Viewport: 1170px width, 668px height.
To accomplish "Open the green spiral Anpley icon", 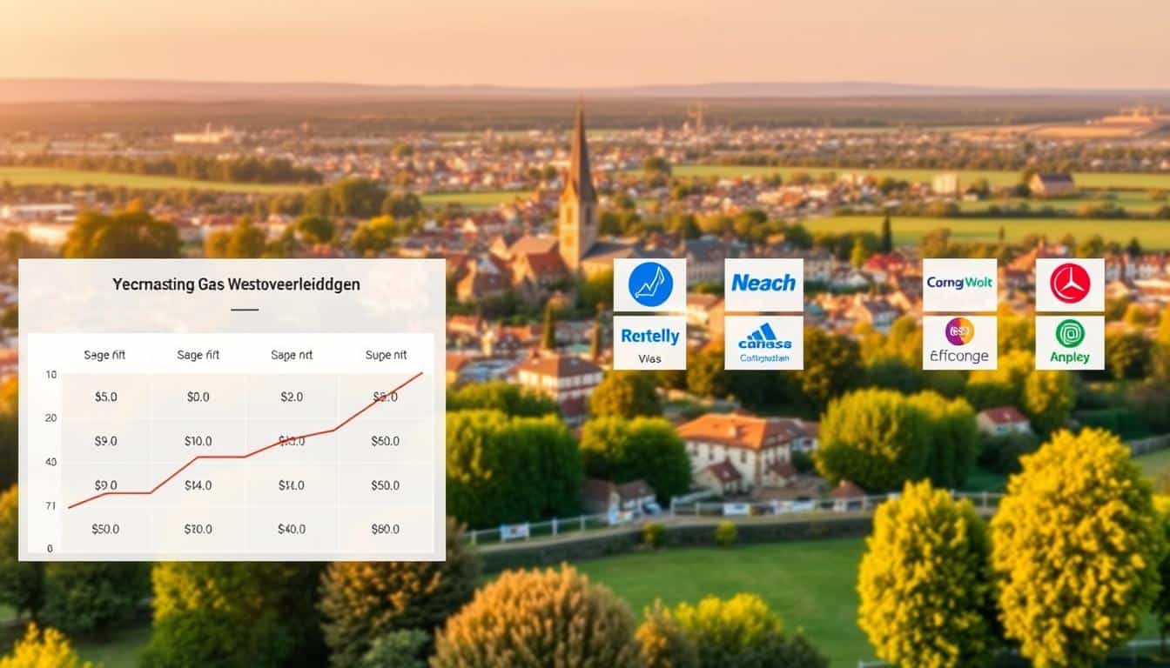I will (x=1069, y=334).
